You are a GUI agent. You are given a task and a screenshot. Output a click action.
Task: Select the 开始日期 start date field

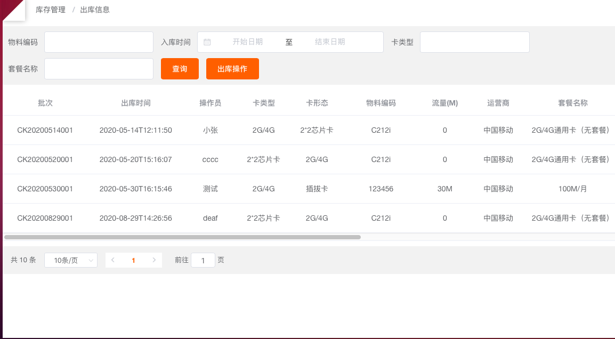tap(247, 42)
